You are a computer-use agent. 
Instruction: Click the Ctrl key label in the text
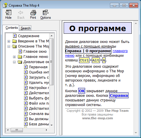(x=84, y=60)
